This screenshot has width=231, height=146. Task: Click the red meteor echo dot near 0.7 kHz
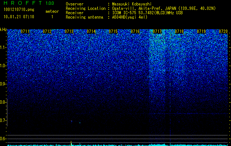pyautogui.click(x=71, y=121)
